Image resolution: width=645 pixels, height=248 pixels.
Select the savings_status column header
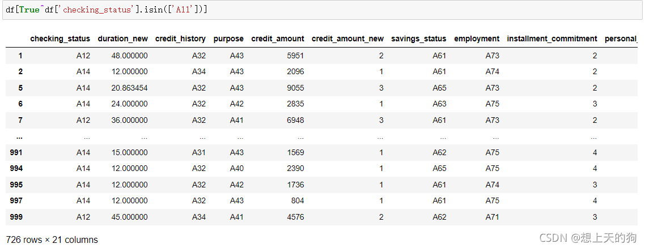pos(419,39)
